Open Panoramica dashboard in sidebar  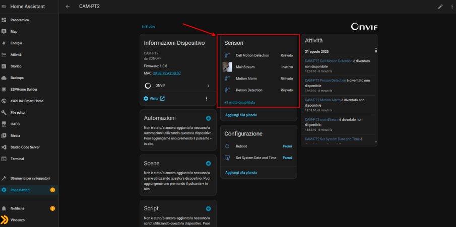(x=29, y=20)
